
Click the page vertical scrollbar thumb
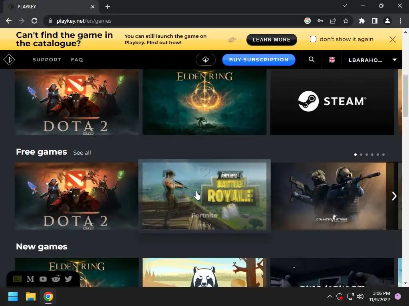tap(405, 96)
